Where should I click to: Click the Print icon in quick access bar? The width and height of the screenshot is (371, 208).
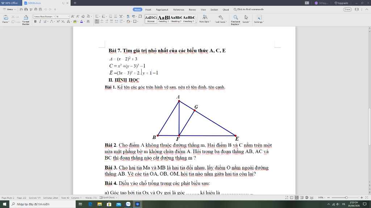pos(36,9)
